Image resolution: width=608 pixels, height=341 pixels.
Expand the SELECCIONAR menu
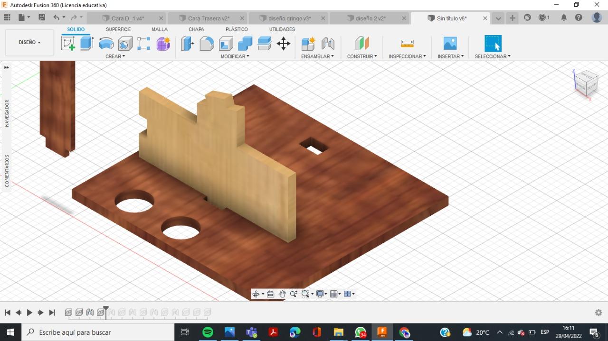point(493,56)
